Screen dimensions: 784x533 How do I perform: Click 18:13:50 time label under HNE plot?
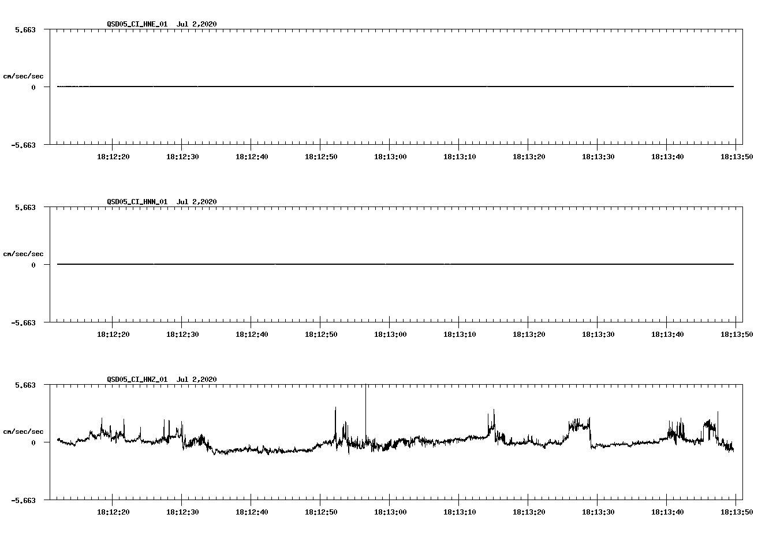(x=736, y=156)
